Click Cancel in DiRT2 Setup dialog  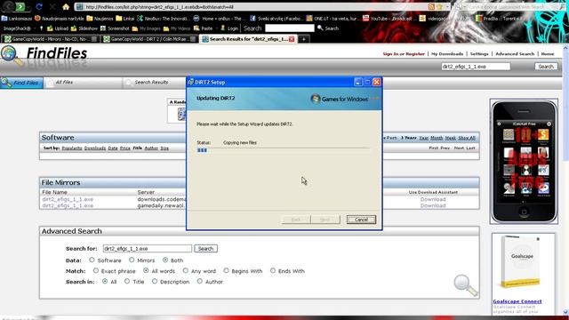pyautogui.click(x=361, y=220)
